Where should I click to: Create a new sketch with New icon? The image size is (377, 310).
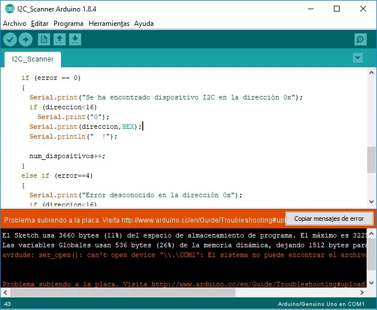pyautogui.click(x=44, y=39)
